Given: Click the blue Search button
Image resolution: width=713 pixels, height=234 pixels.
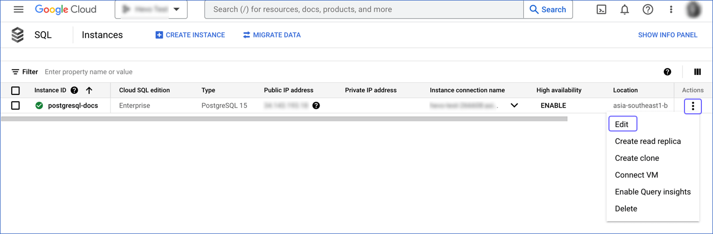Looking at the screenshot, I should coord(548,9).
